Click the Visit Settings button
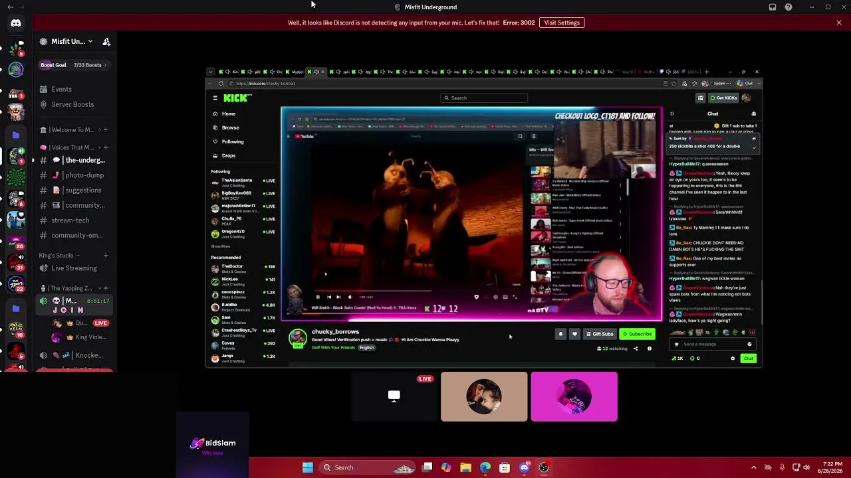The image size is (851, 478). click(562, 23)
